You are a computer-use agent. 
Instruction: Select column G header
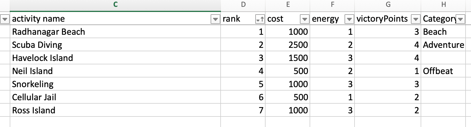pos(388,4)
